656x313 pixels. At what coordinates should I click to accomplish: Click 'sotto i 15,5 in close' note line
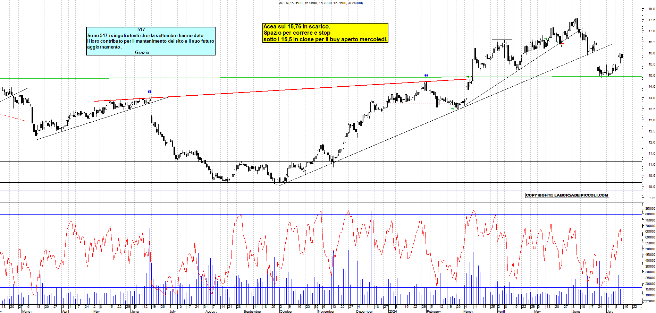(325, 39)
